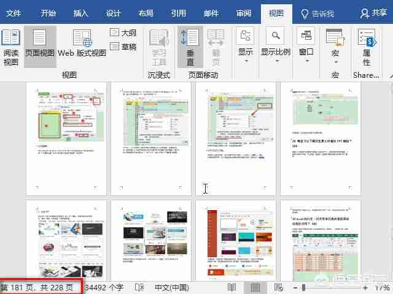The width and height of the screenshot is (393, 294).
Task: Click word count '34492 个字'
Action: [x=104, y=287]
